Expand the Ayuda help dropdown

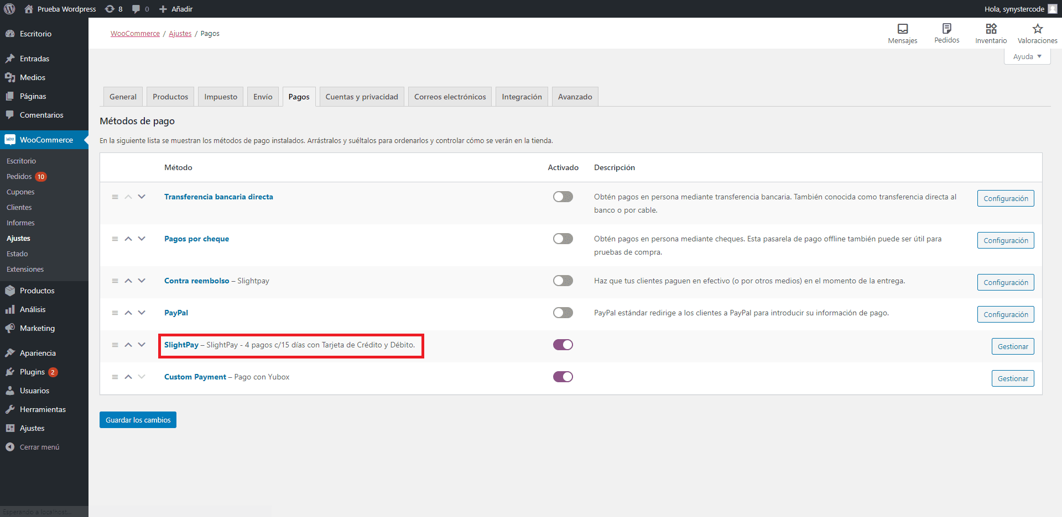[x=1027, y=56]
